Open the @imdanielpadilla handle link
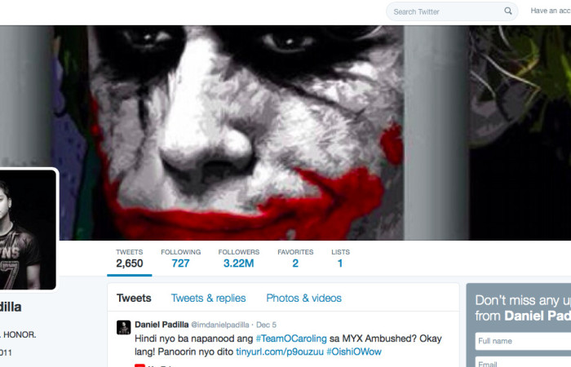The height and width of the screenshot is (367, 571). pos(220,325)
